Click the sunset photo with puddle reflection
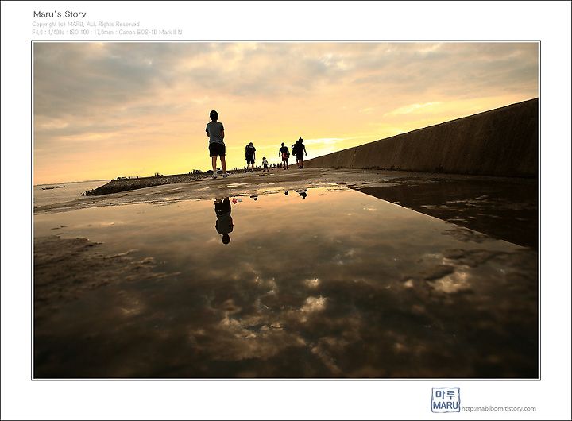 coord(286,210)
